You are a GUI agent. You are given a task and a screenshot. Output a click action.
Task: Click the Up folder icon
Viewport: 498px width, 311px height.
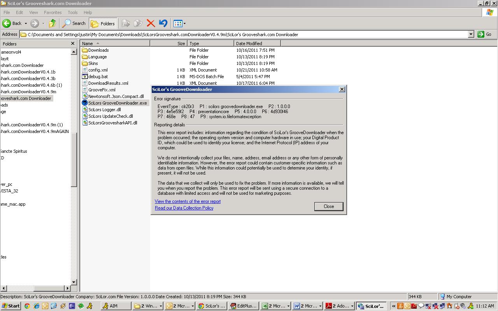point(53,23)
